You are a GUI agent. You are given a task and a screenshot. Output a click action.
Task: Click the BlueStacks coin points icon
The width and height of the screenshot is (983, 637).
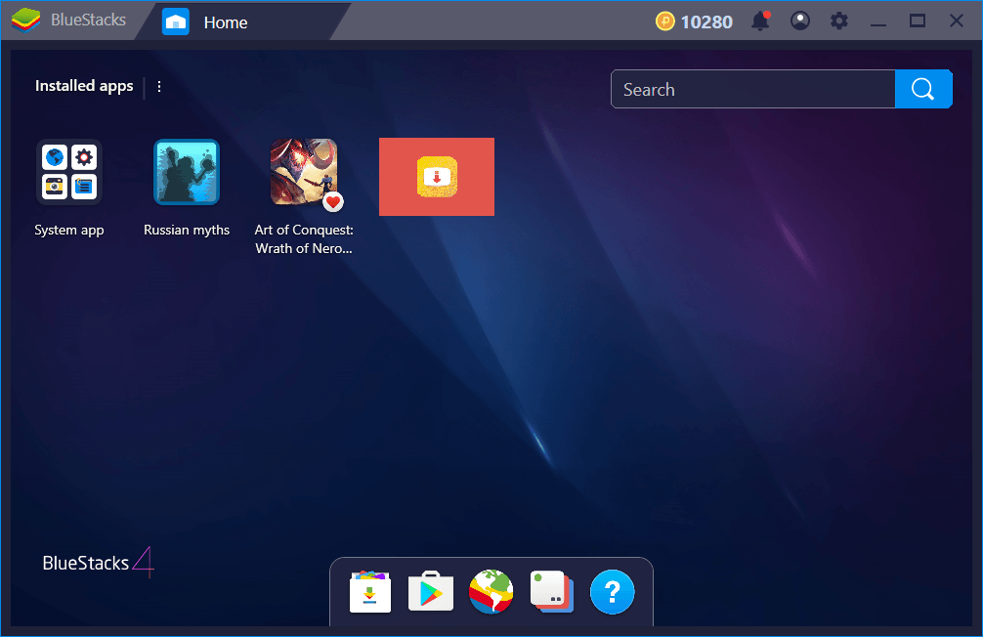click(665, 21)
